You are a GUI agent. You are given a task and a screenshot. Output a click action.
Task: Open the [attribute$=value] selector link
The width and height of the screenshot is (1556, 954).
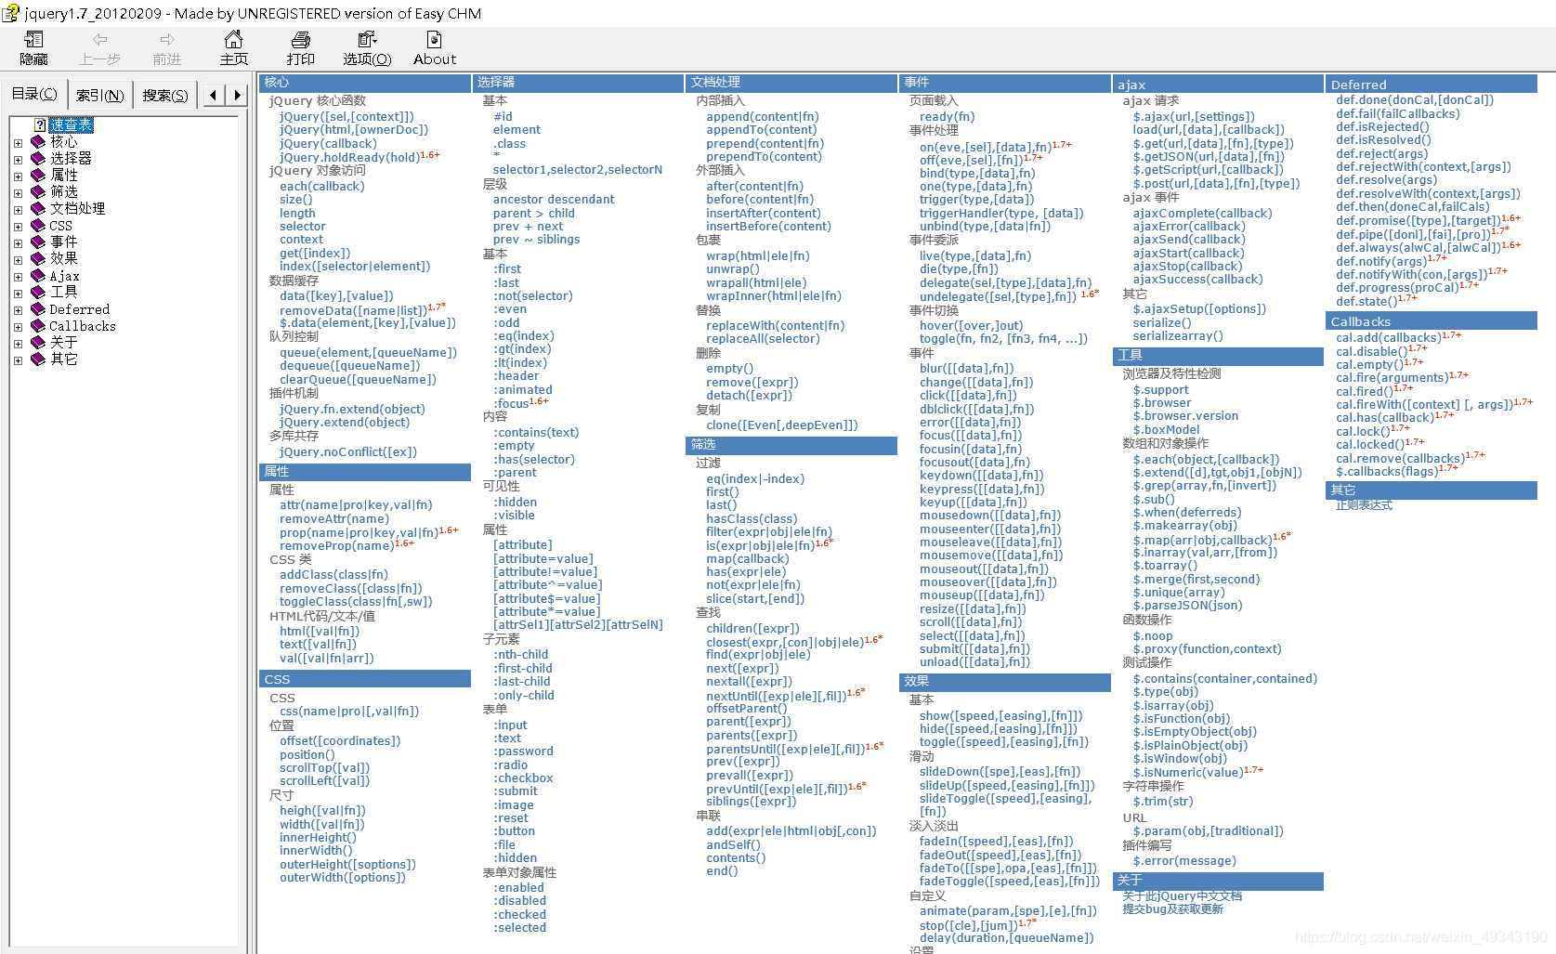pyautogui.click(x=546, y=598)
